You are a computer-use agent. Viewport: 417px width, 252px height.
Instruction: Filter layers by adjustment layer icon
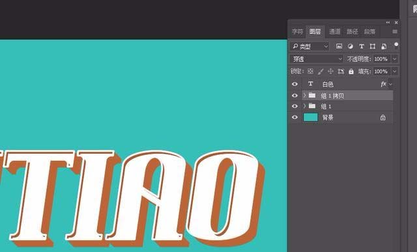click(351, 46)
